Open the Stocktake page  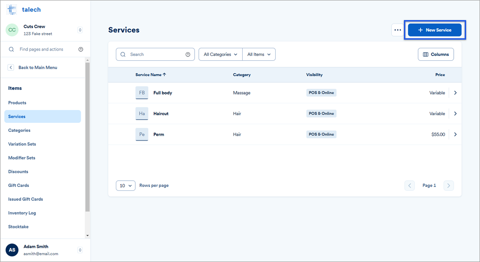[x=18, y=227]
